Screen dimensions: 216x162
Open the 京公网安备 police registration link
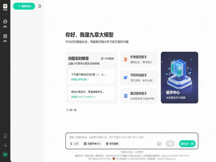(130, 159)
